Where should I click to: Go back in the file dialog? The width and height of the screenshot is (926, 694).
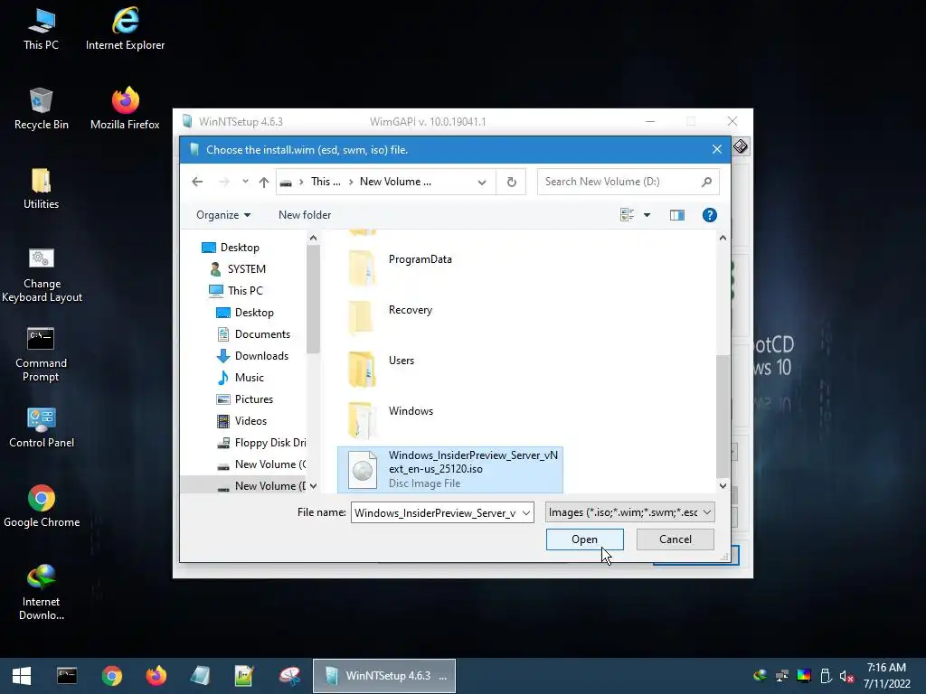[197, 182]
